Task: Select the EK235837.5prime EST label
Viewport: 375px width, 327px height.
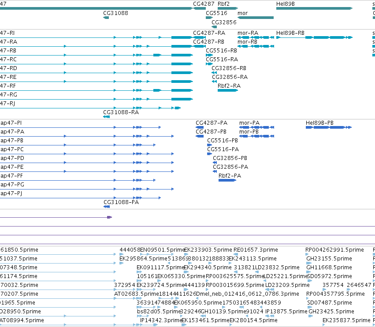Action: (x=346, y=320)
